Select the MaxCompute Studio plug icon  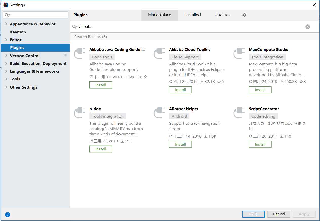tap(239, 53)
